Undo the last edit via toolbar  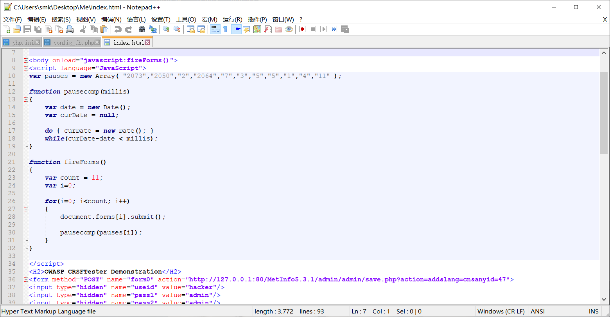click(x=118, y=29)
